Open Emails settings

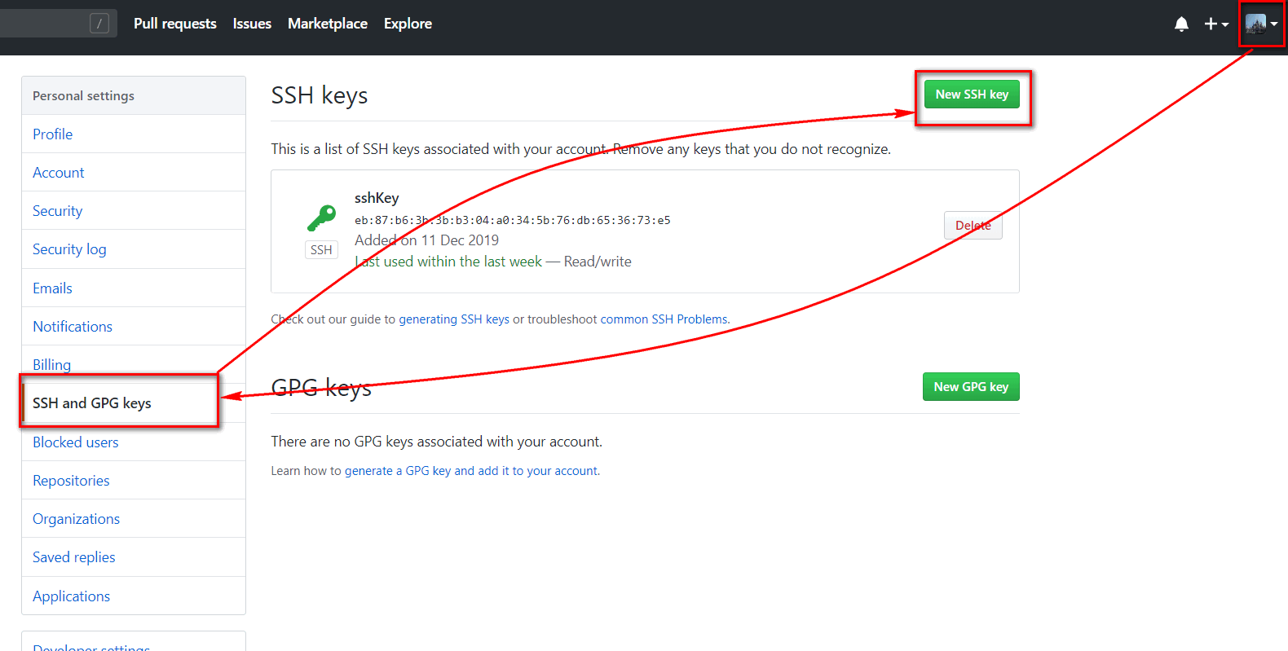[134, 288]
